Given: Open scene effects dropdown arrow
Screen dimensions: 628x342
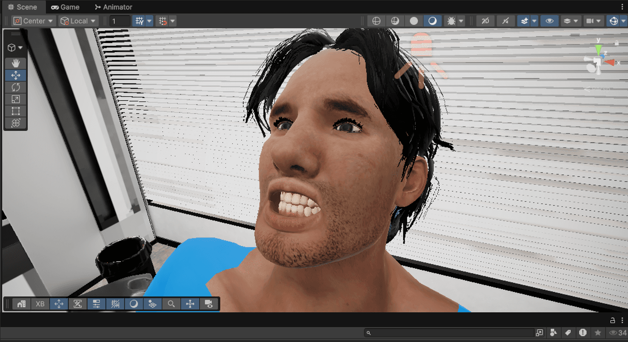Looking at the screenshot, I should (x=534, y=21).
